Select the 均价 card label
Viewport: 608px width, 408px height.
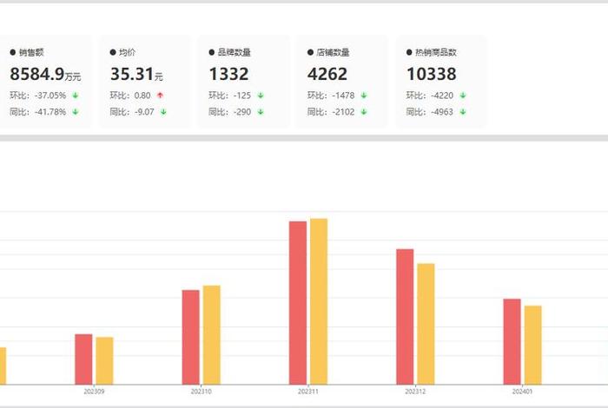127,52
